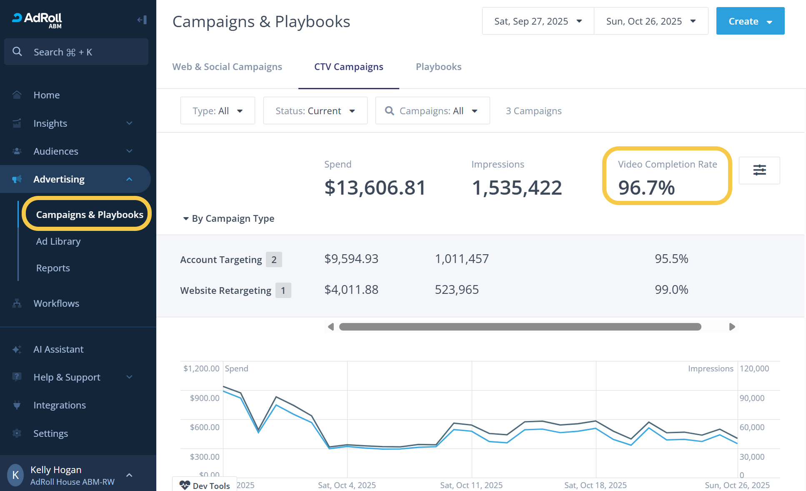Click the AdRoll ABM logo
The width and height of the screenshot is (806, 491).
pyautogui.click(x=38, y=20)
